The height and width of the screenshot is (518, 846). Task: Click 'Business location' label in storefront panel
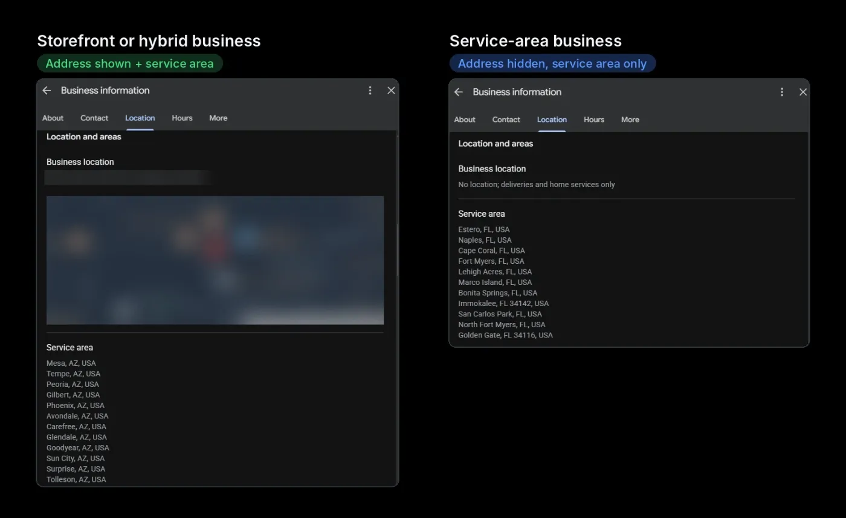(80, 162)
